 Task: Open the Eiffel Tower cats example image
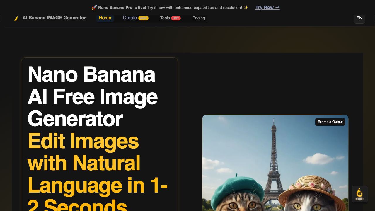275,163
